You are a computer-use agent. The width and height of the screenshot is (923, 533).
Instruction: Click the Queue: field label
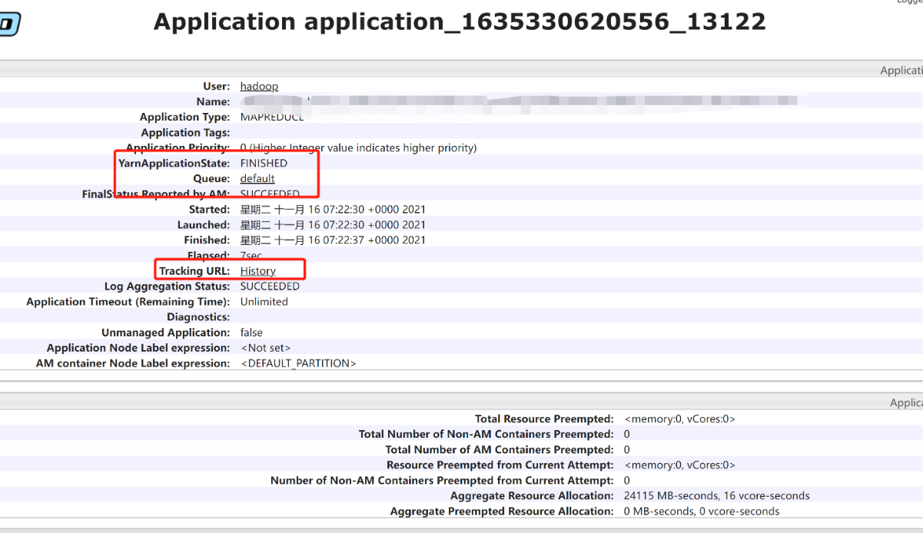tap(211, 179)
